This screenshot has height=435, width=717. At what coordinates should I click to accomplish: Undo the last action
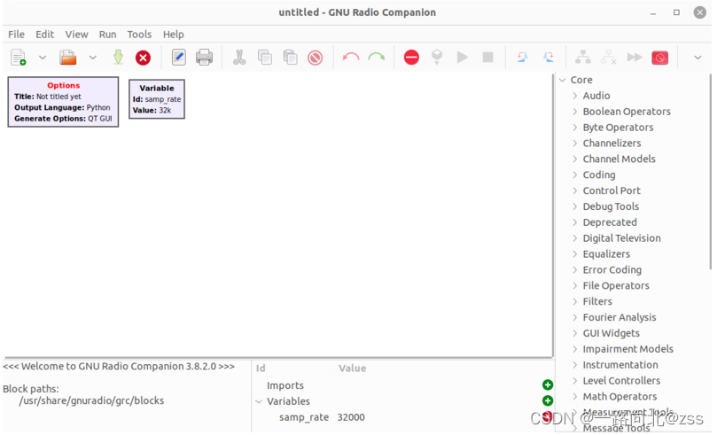351,57
